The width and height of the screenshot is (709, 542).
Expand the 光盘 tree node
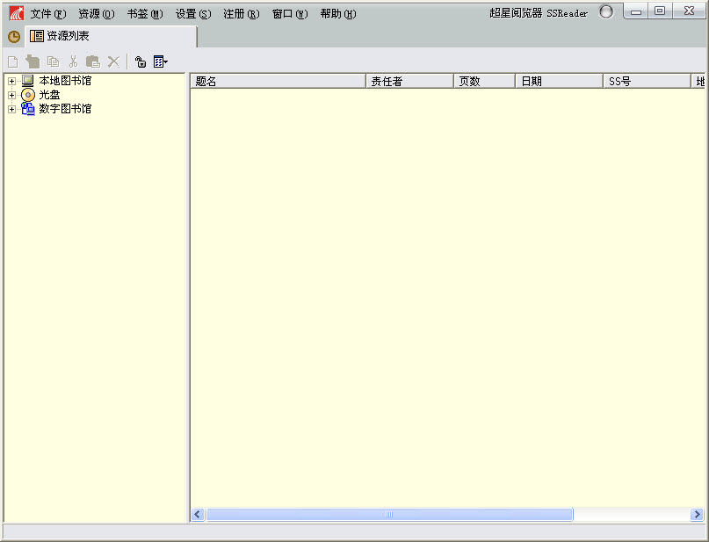tap(11, 95)
